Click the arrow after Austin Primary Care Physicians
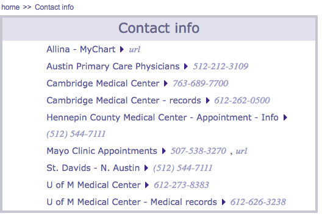 click(x=186, y=66)
